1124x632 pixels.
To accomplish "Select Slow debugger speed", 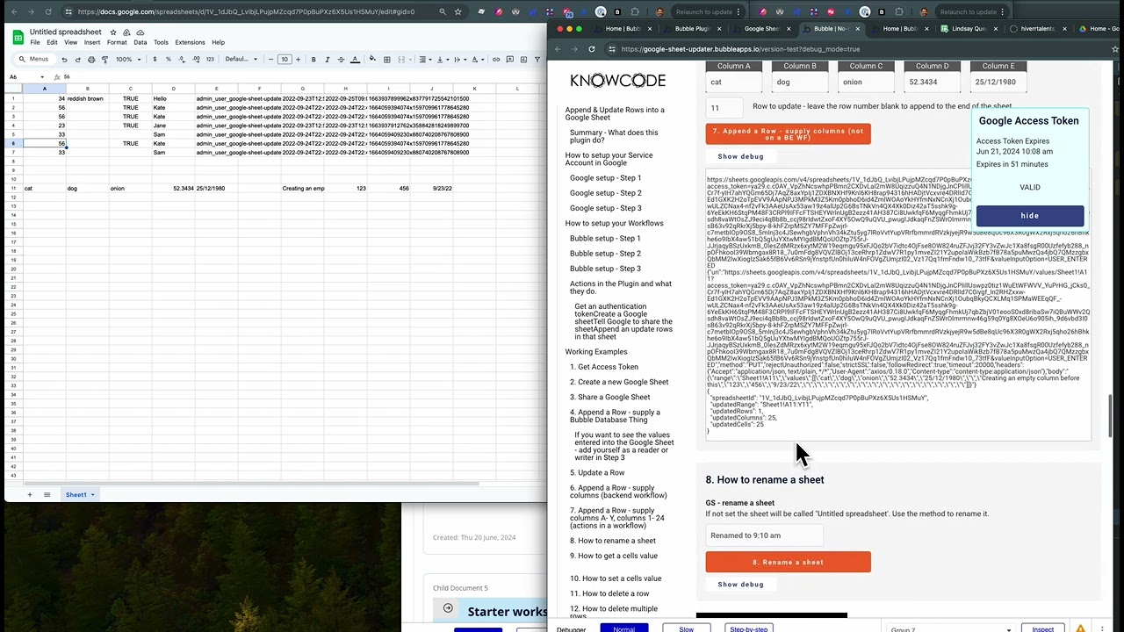I will [686, 628].
